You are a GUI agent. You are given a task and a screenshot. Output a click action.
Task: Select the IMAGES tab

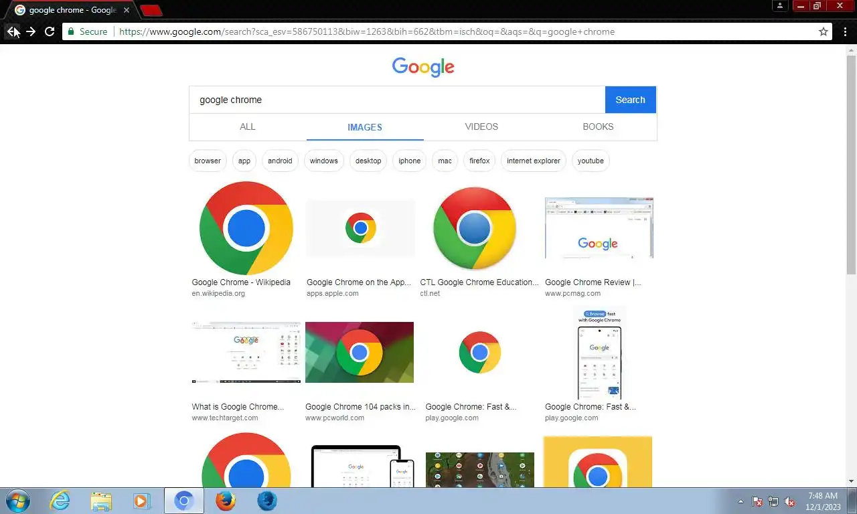pyautogui.click(x=365, y=127)
